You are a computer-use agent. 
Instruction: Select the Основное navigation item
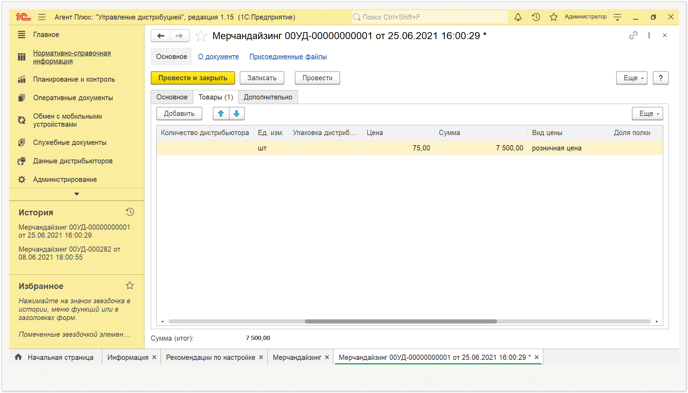171,57
